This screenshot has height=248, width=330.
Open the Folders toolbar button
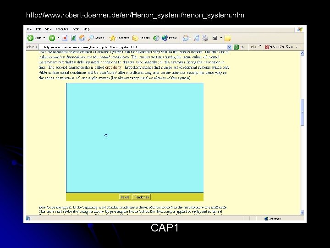[x=141, y=38]
